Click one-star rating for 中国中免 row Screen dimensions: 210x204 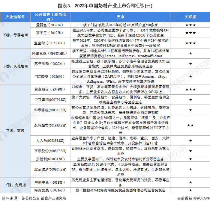190,182
